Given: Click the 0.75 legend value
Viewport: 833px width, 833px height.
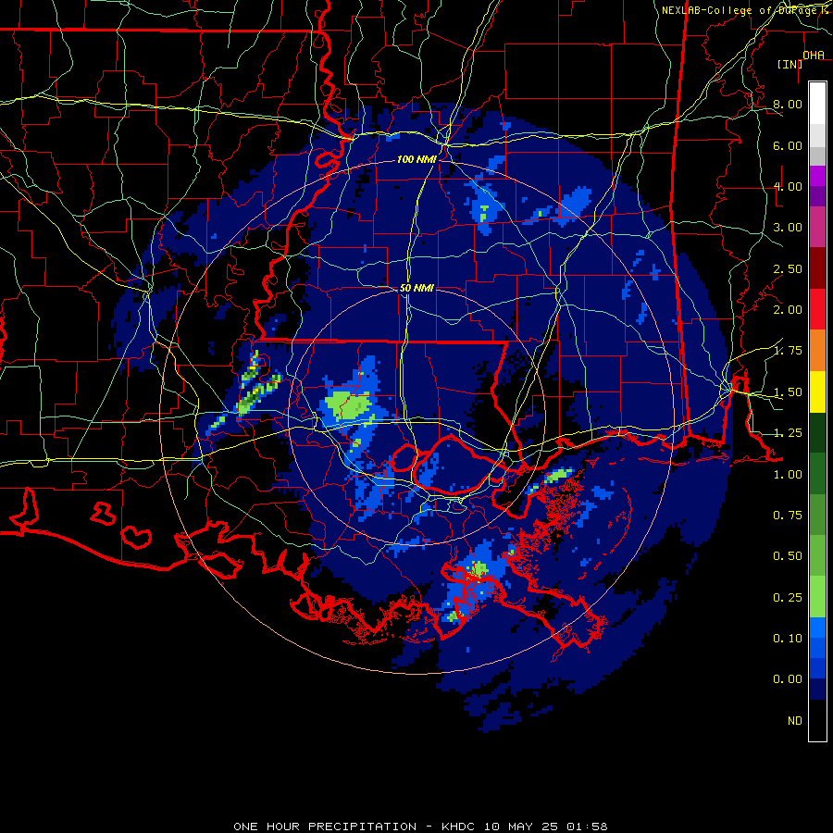Looking at the screenshot, I should tap(788, 516).
